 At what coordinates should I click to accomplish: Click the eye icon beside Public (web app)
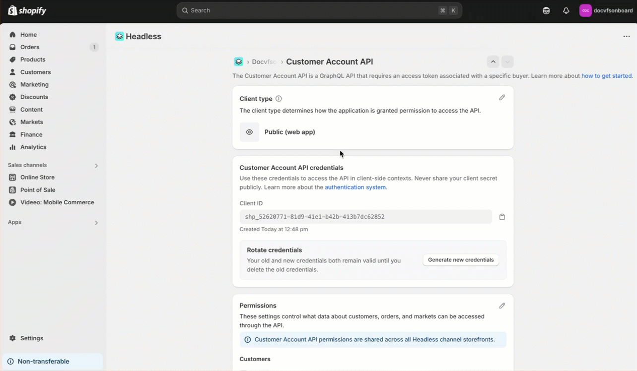coord(250,132)
